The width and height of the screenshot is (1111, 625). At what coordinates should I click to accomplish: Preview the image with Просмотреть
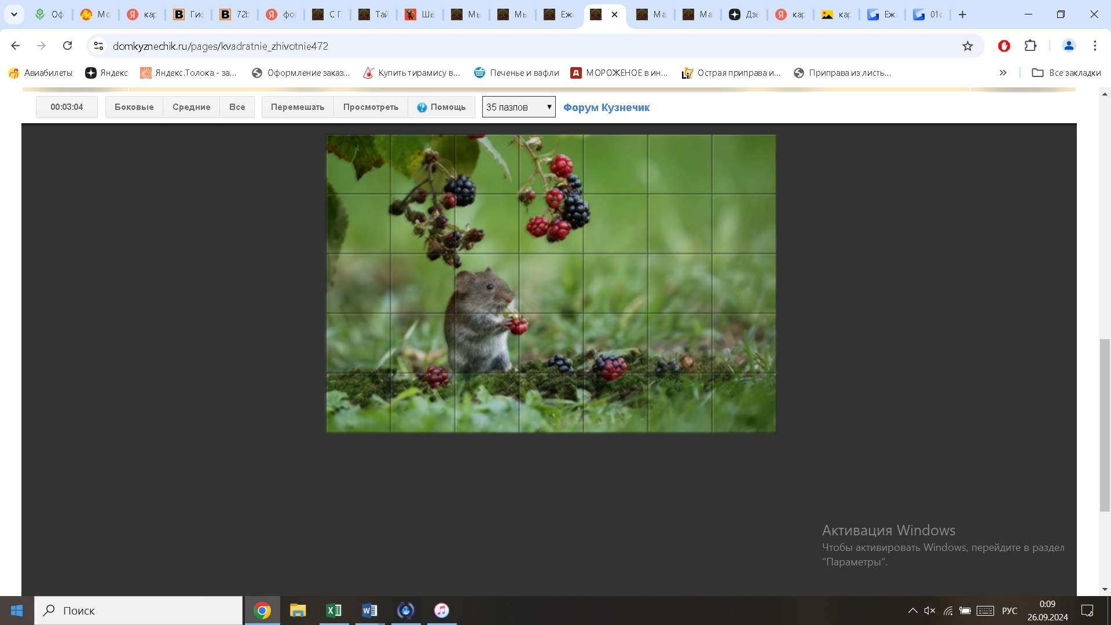click(371, 107)
